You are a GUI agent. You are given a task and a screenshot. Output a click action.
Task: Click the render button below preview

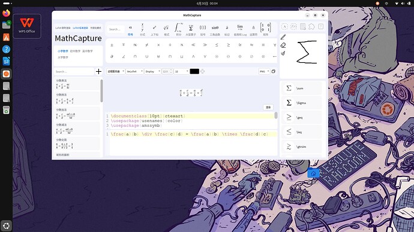(x=268, y=107)
